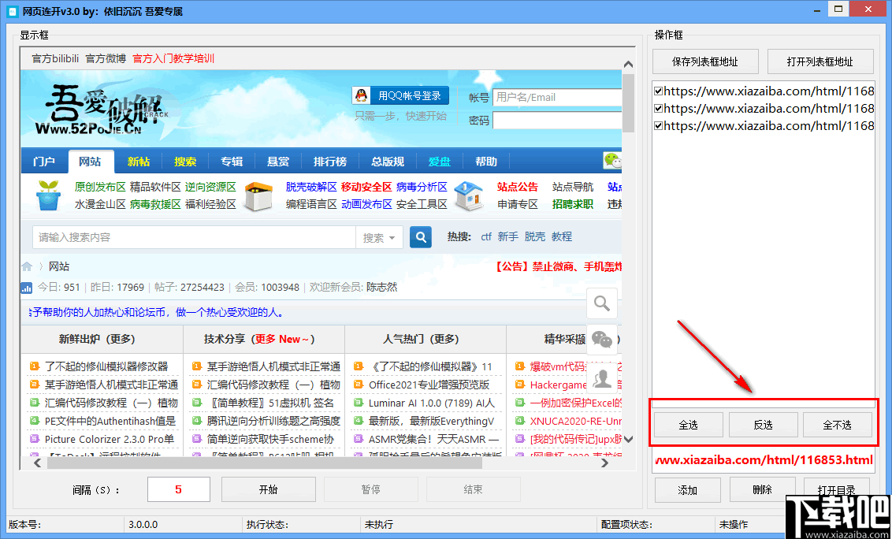892x539 pixels.
Task: Click the contact person icon
Action: click(x=601, y=378)
